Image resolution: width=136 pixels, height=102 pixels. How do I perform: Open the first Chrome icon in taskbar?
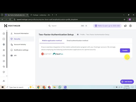coord(39,87)
